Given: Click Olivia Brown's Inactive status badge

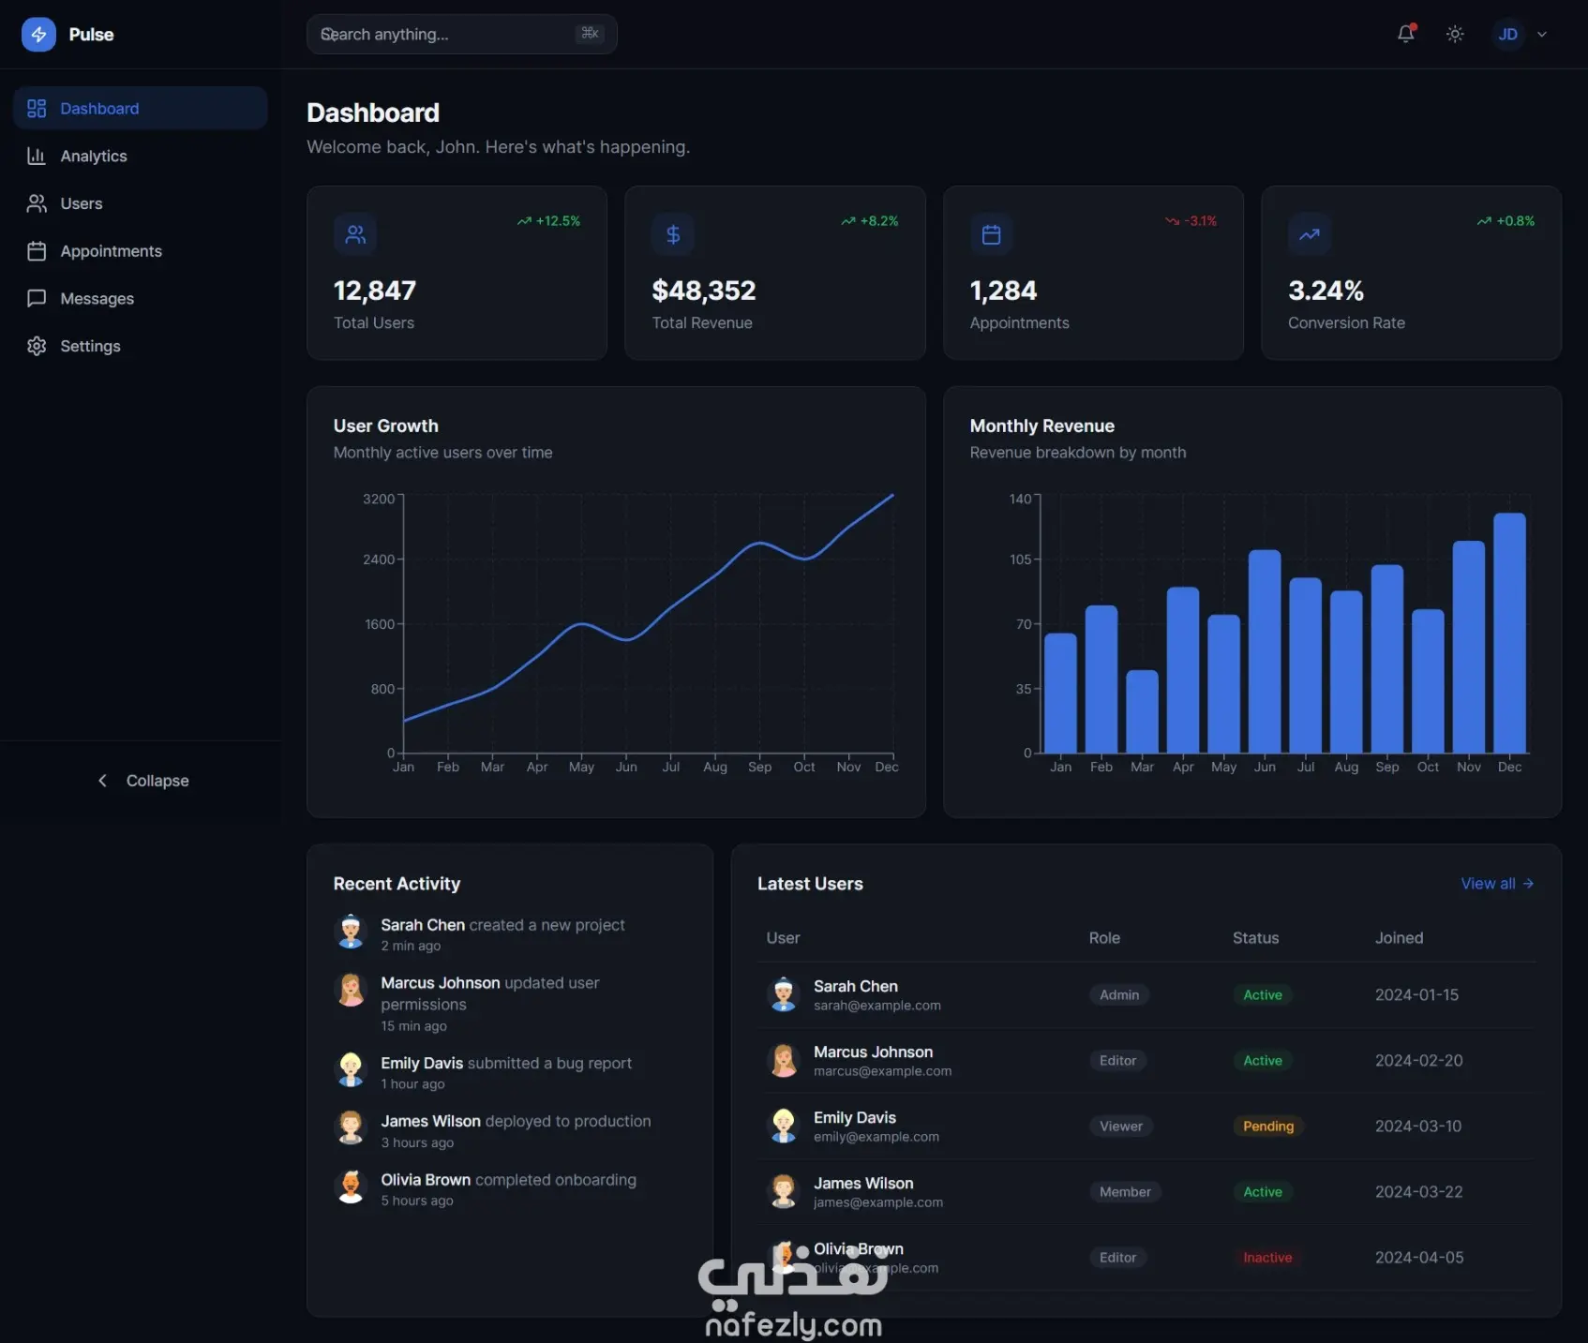Looking at the screenshot, I should tap(1267, 1258).
